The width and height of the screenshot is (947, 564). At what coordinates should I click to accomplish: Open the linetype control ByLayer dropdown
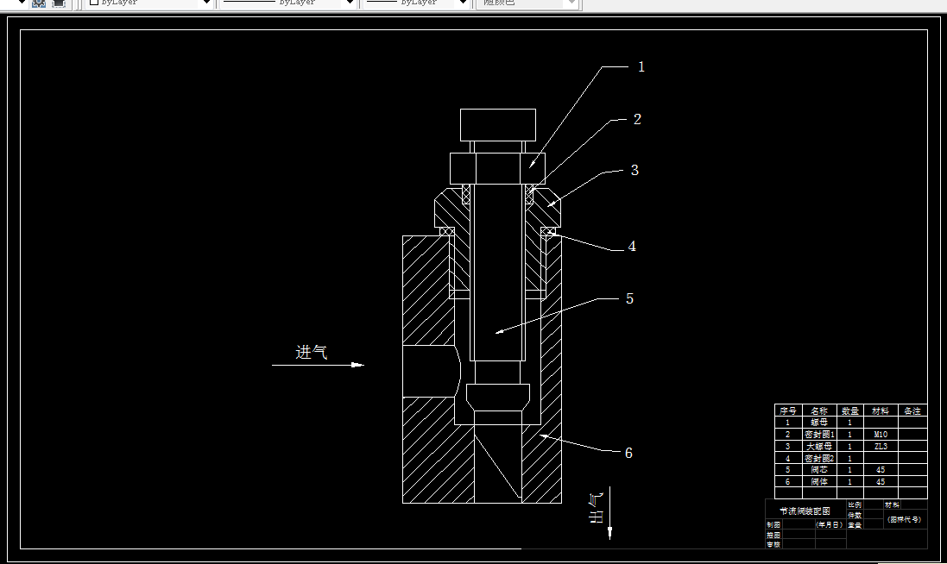(288, 3)
